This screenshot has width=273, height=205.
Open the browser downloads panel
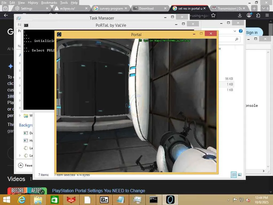(x=240, y=15)
